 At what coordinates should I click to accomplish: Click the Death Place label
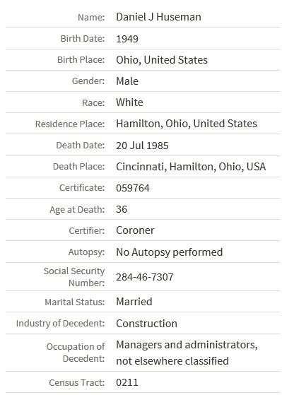(78, 167)
